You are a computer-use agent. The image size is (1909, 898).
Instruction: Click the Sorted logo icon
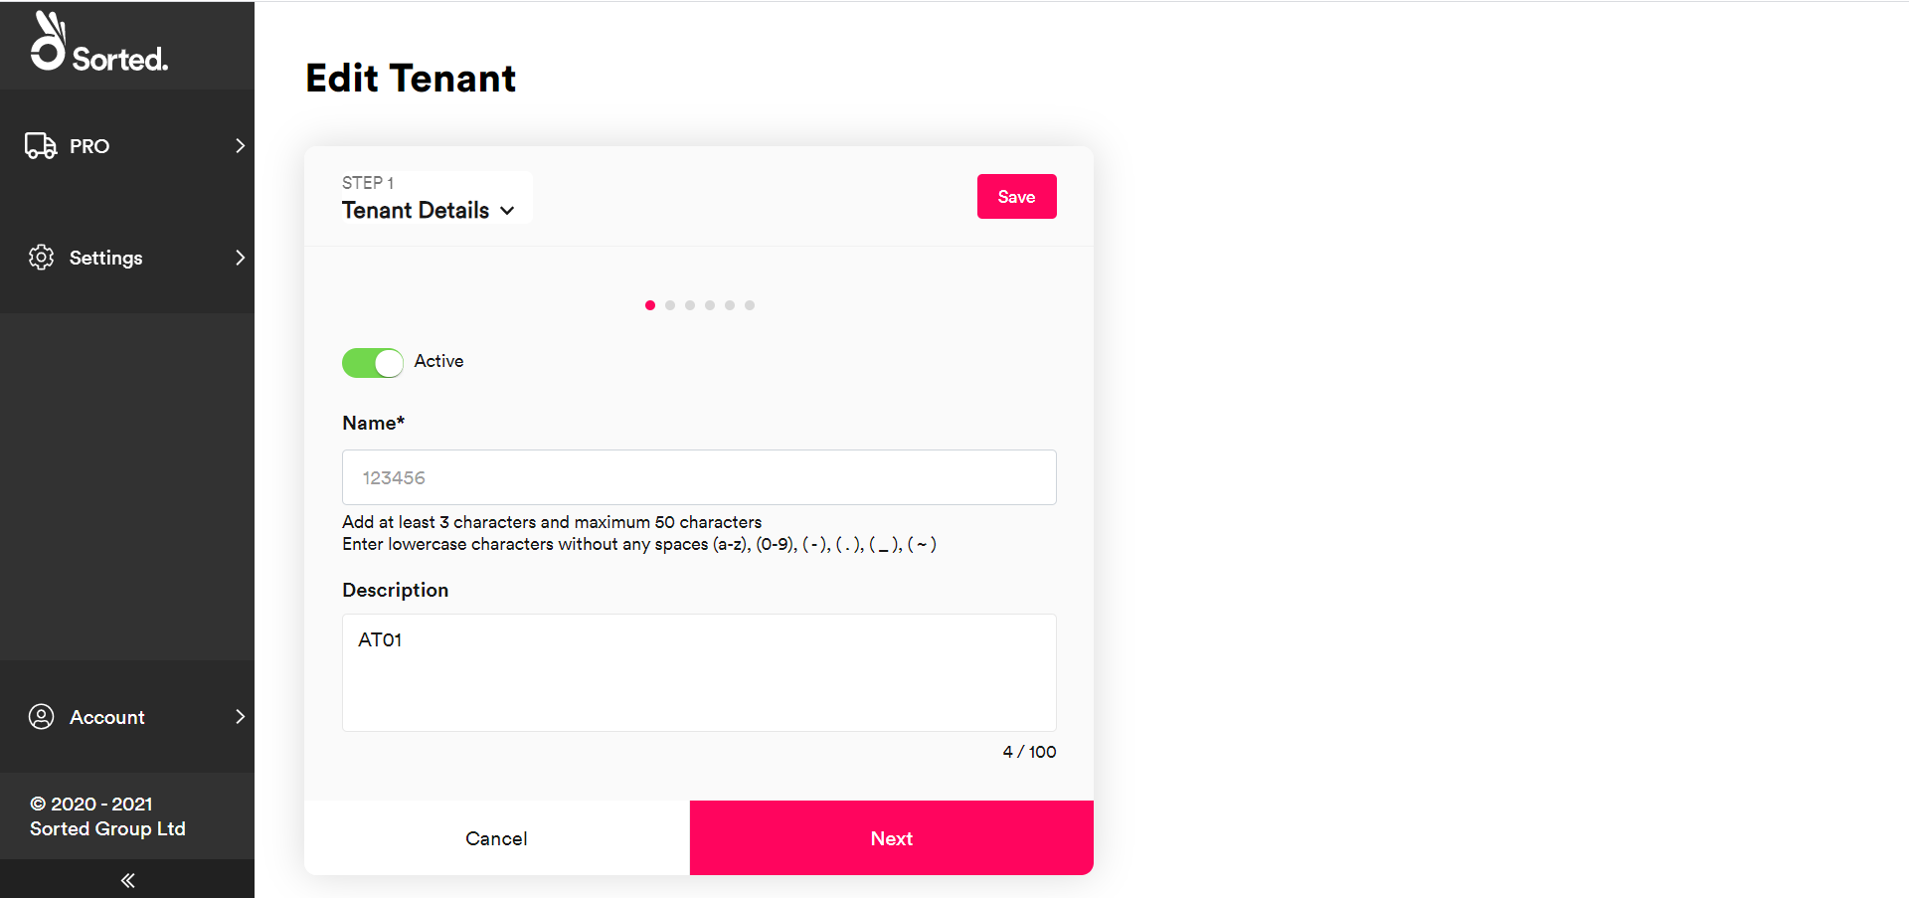[x=48, y=41]
